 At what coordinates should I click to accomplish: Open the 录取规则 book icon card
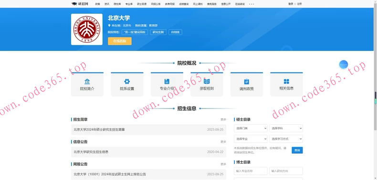[207, 84]
